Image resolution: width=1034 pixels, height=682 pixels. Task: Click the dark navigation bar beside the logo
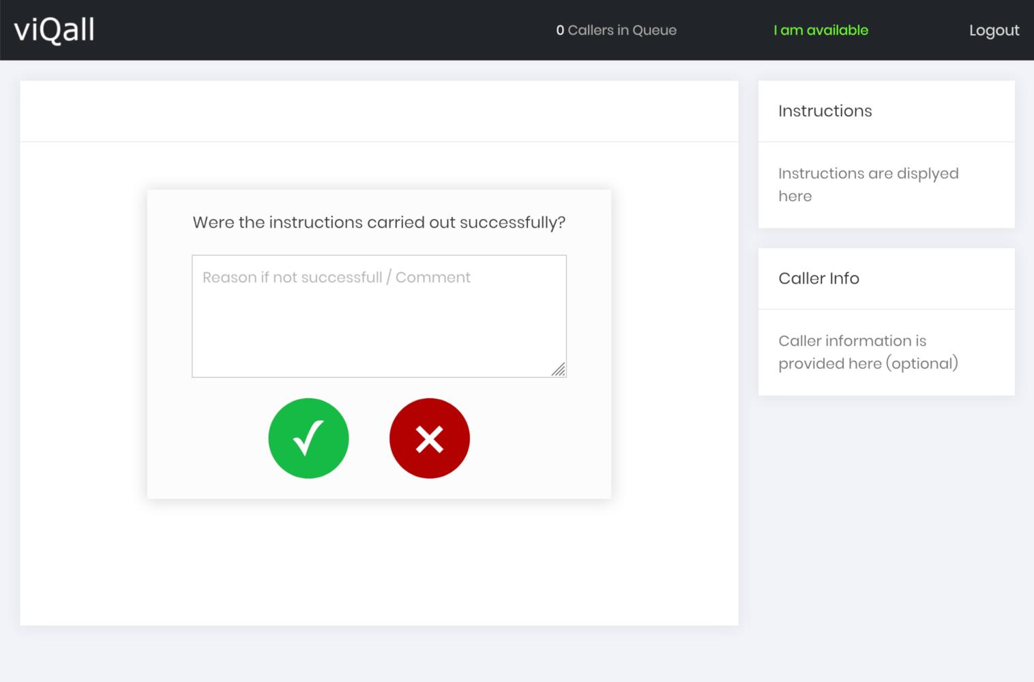point(307,30)
